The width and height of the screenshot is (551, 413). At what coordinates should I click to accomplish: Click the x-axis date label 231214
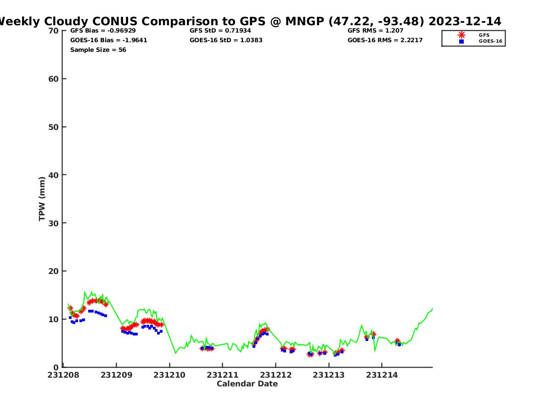tap(382, 375)
